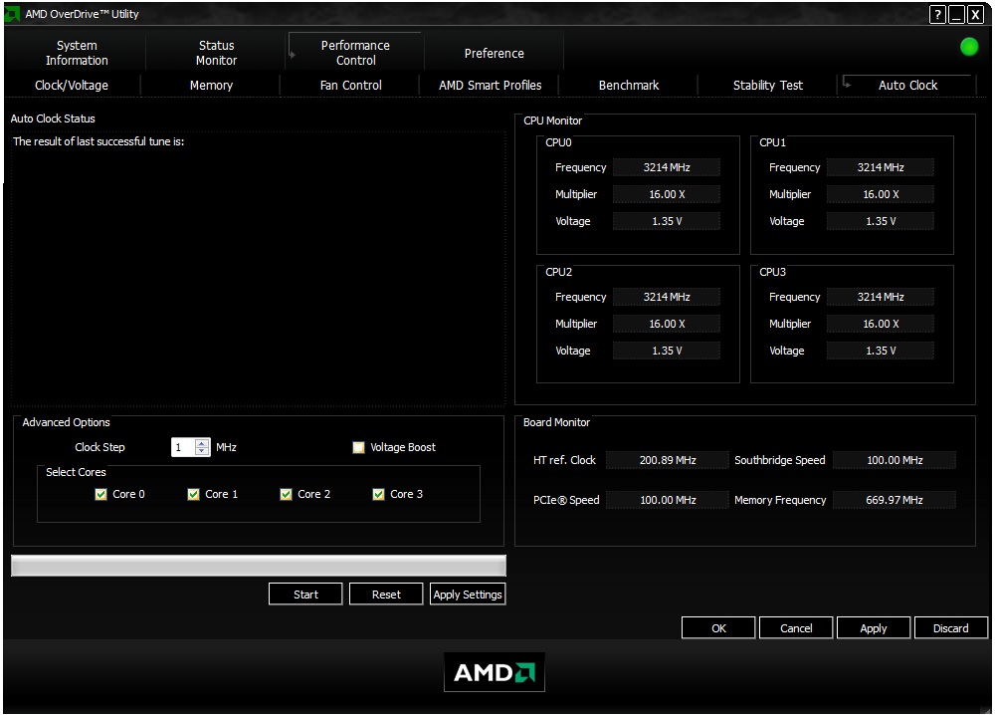Open the Preference tab
This screenshot has width=995, height=715.
(x=494, y=54)
